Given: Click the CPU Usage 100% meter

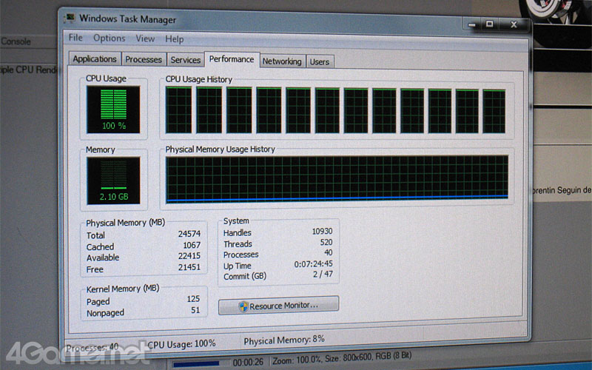Looking at the screenshot, I should tap(113, 110).
